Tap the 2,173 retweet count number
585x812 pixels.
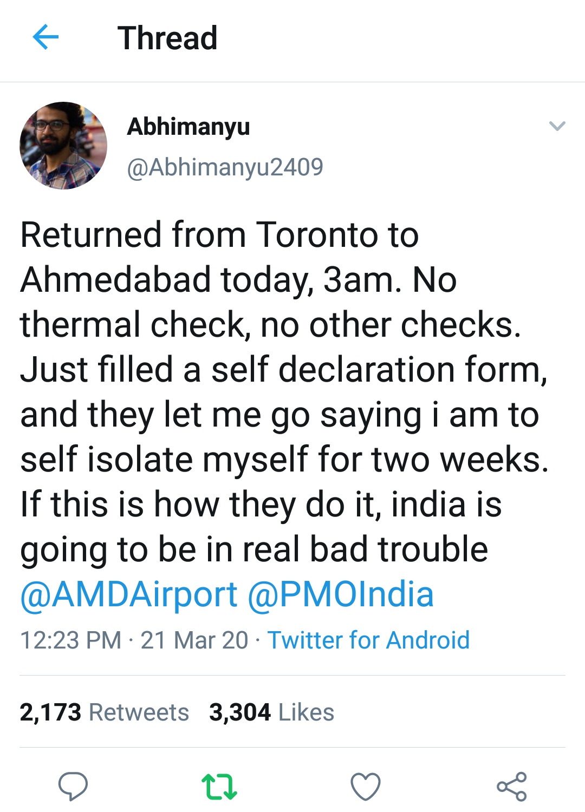(50, 712)
